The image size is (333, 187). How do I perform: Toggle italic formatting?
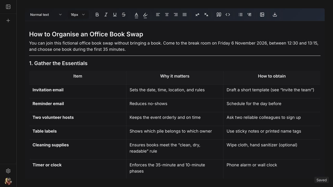[106, 15]
